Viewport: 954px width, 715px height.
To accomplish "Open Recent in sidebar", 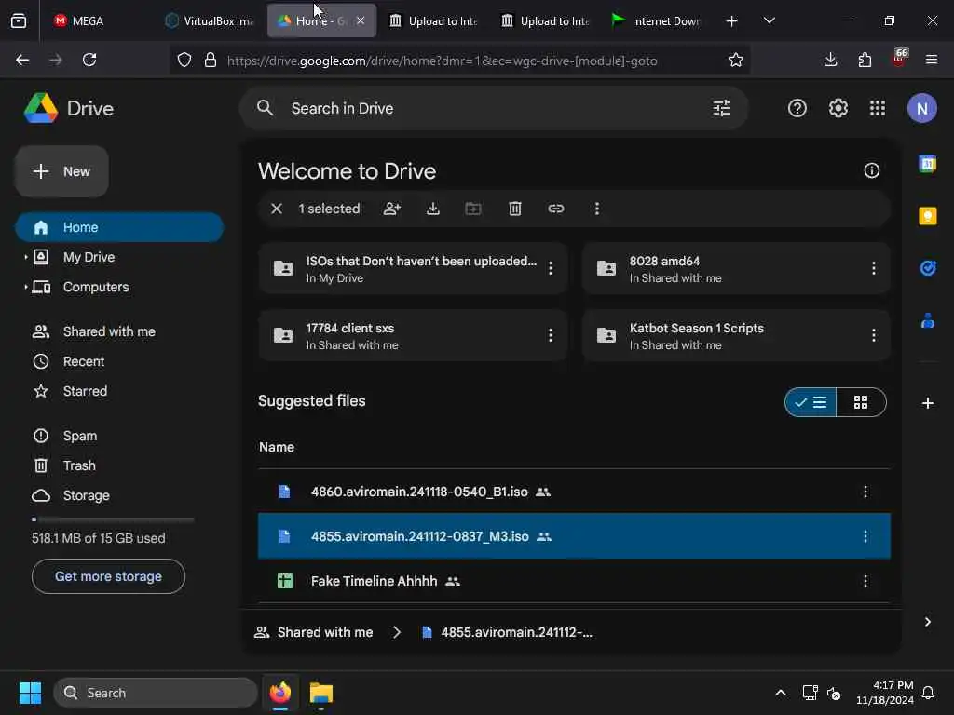I will pyautogui.click(x=83, y=362).
